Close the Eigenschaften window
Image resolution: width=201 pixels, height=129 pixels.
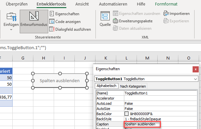pyautogui.click(x=195, y=69)
